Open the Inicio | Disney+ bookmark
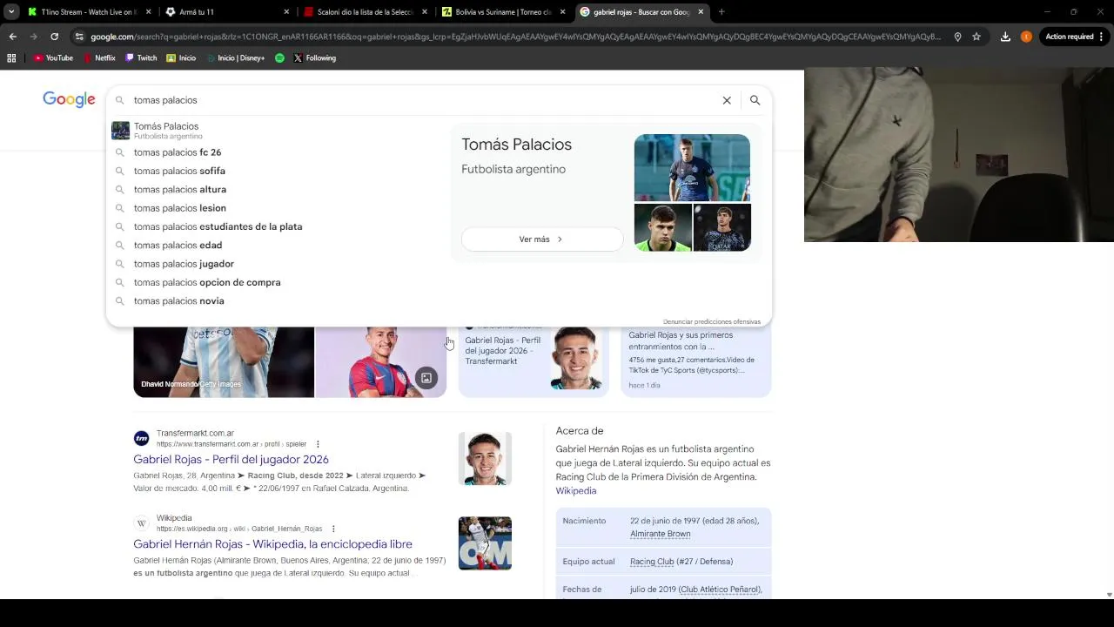 [235, 58]
